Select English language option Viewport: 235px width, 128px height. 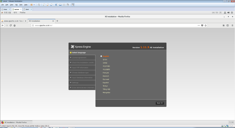(106, 56)
